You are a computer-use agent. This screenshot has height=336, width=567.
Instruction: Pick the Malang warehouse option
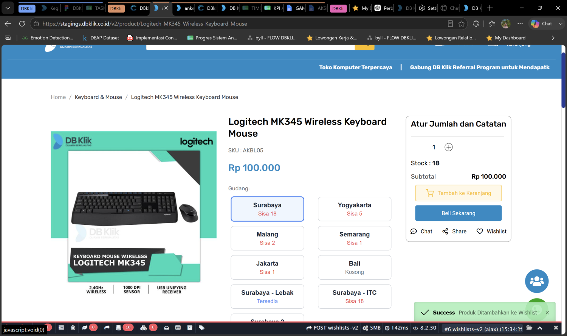click(x=267, y=238)
